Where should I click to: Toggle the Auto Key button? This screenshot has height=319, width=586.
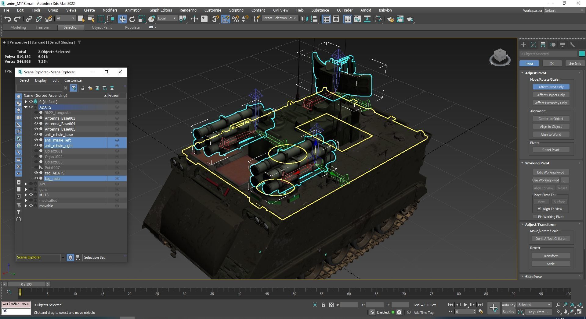pos(508,305)
